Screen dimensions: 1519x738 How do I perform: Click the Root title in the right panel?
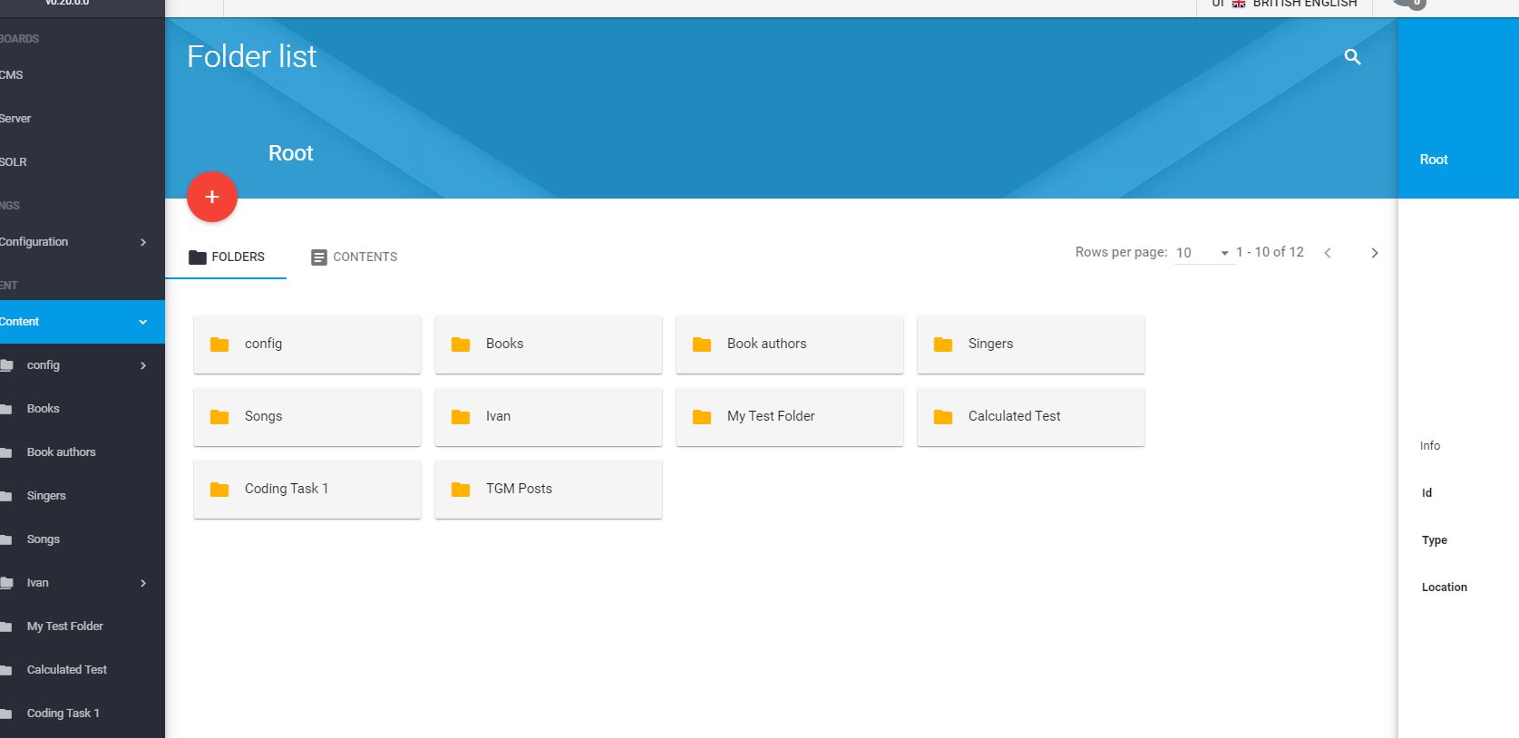click(x=1434, y=160)
